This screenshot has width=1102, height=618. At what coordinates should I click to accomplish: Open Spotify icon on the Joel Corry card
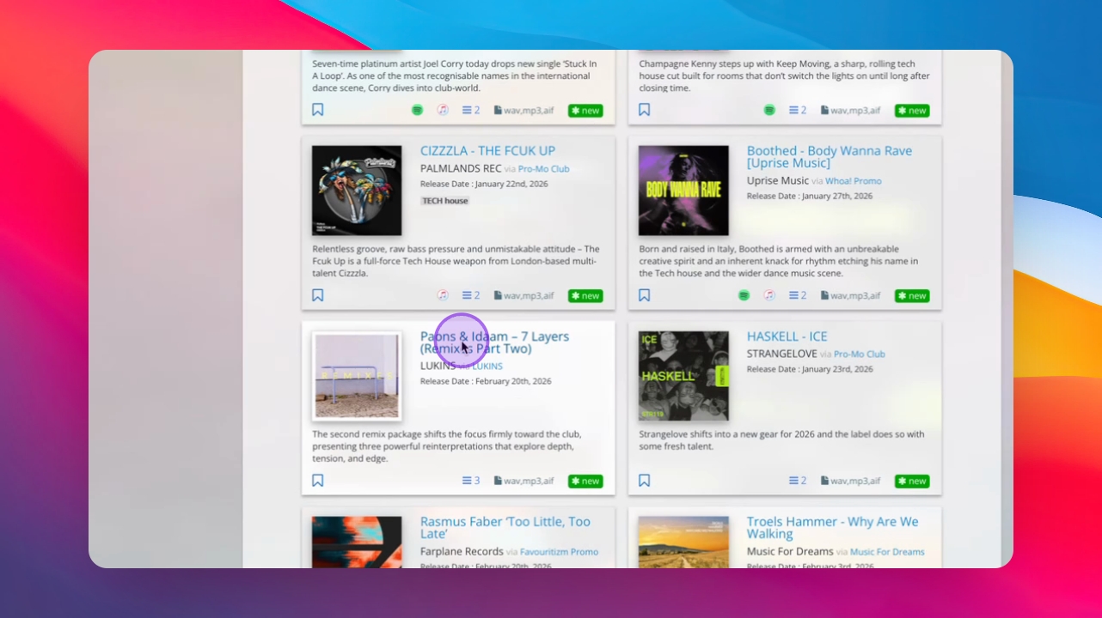tap(417, 110)
